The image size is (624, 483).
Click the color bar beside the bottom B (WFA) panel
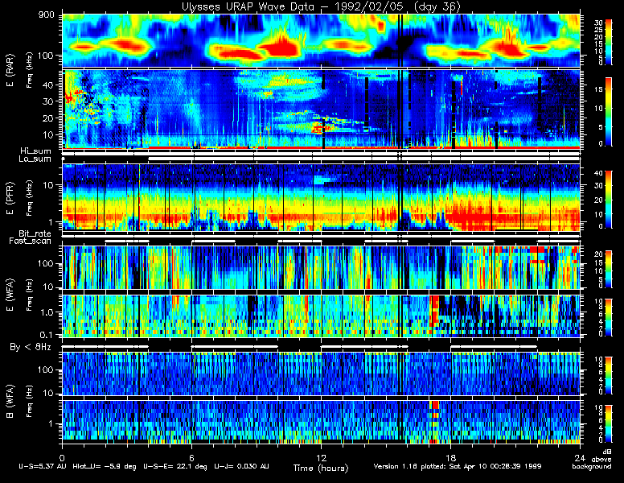pyautogui.click(x=609, y=423)
